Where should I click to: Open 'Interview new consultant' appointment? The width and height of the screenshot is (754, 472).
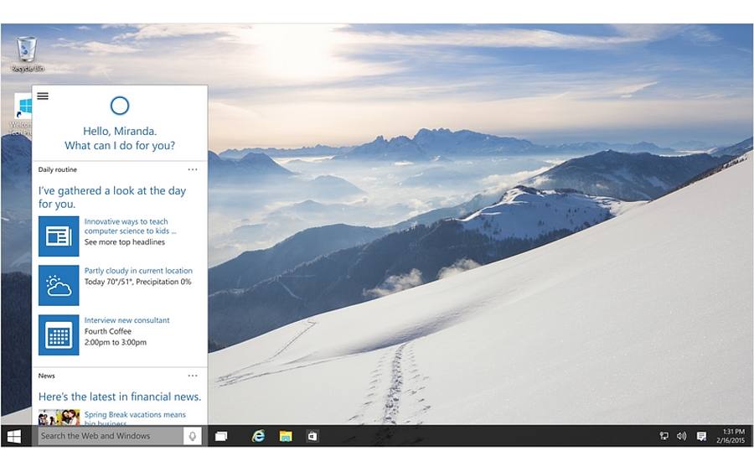[x=127, y=320]
